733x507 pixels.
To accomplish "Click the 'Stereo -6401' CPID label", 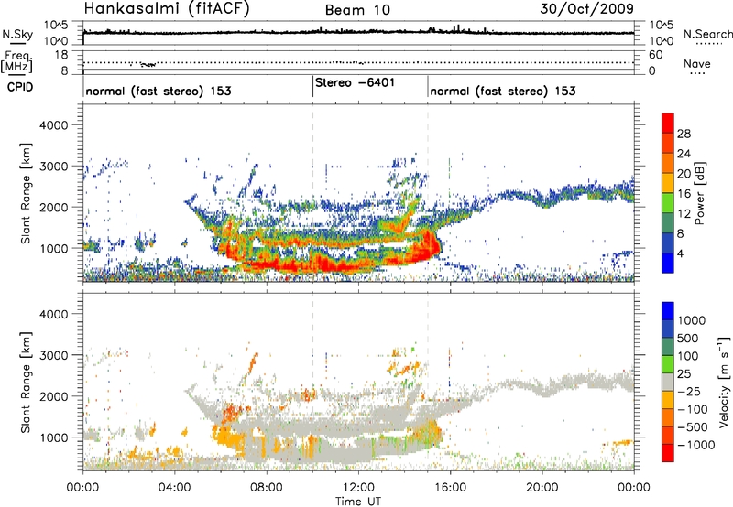I will click(x=355, y=82).
